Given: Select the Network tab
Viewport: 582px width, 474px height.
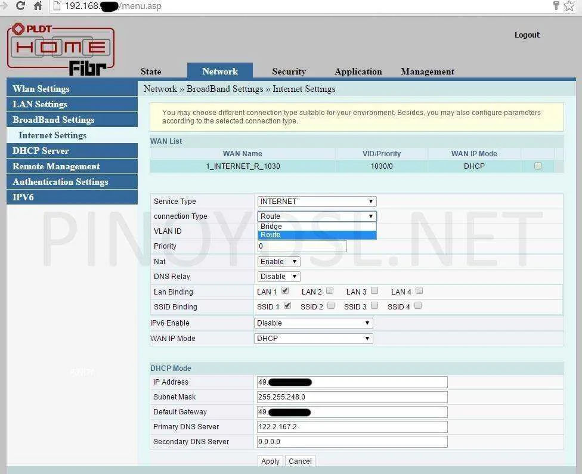Looking at the screenshot, I should 220,71.
